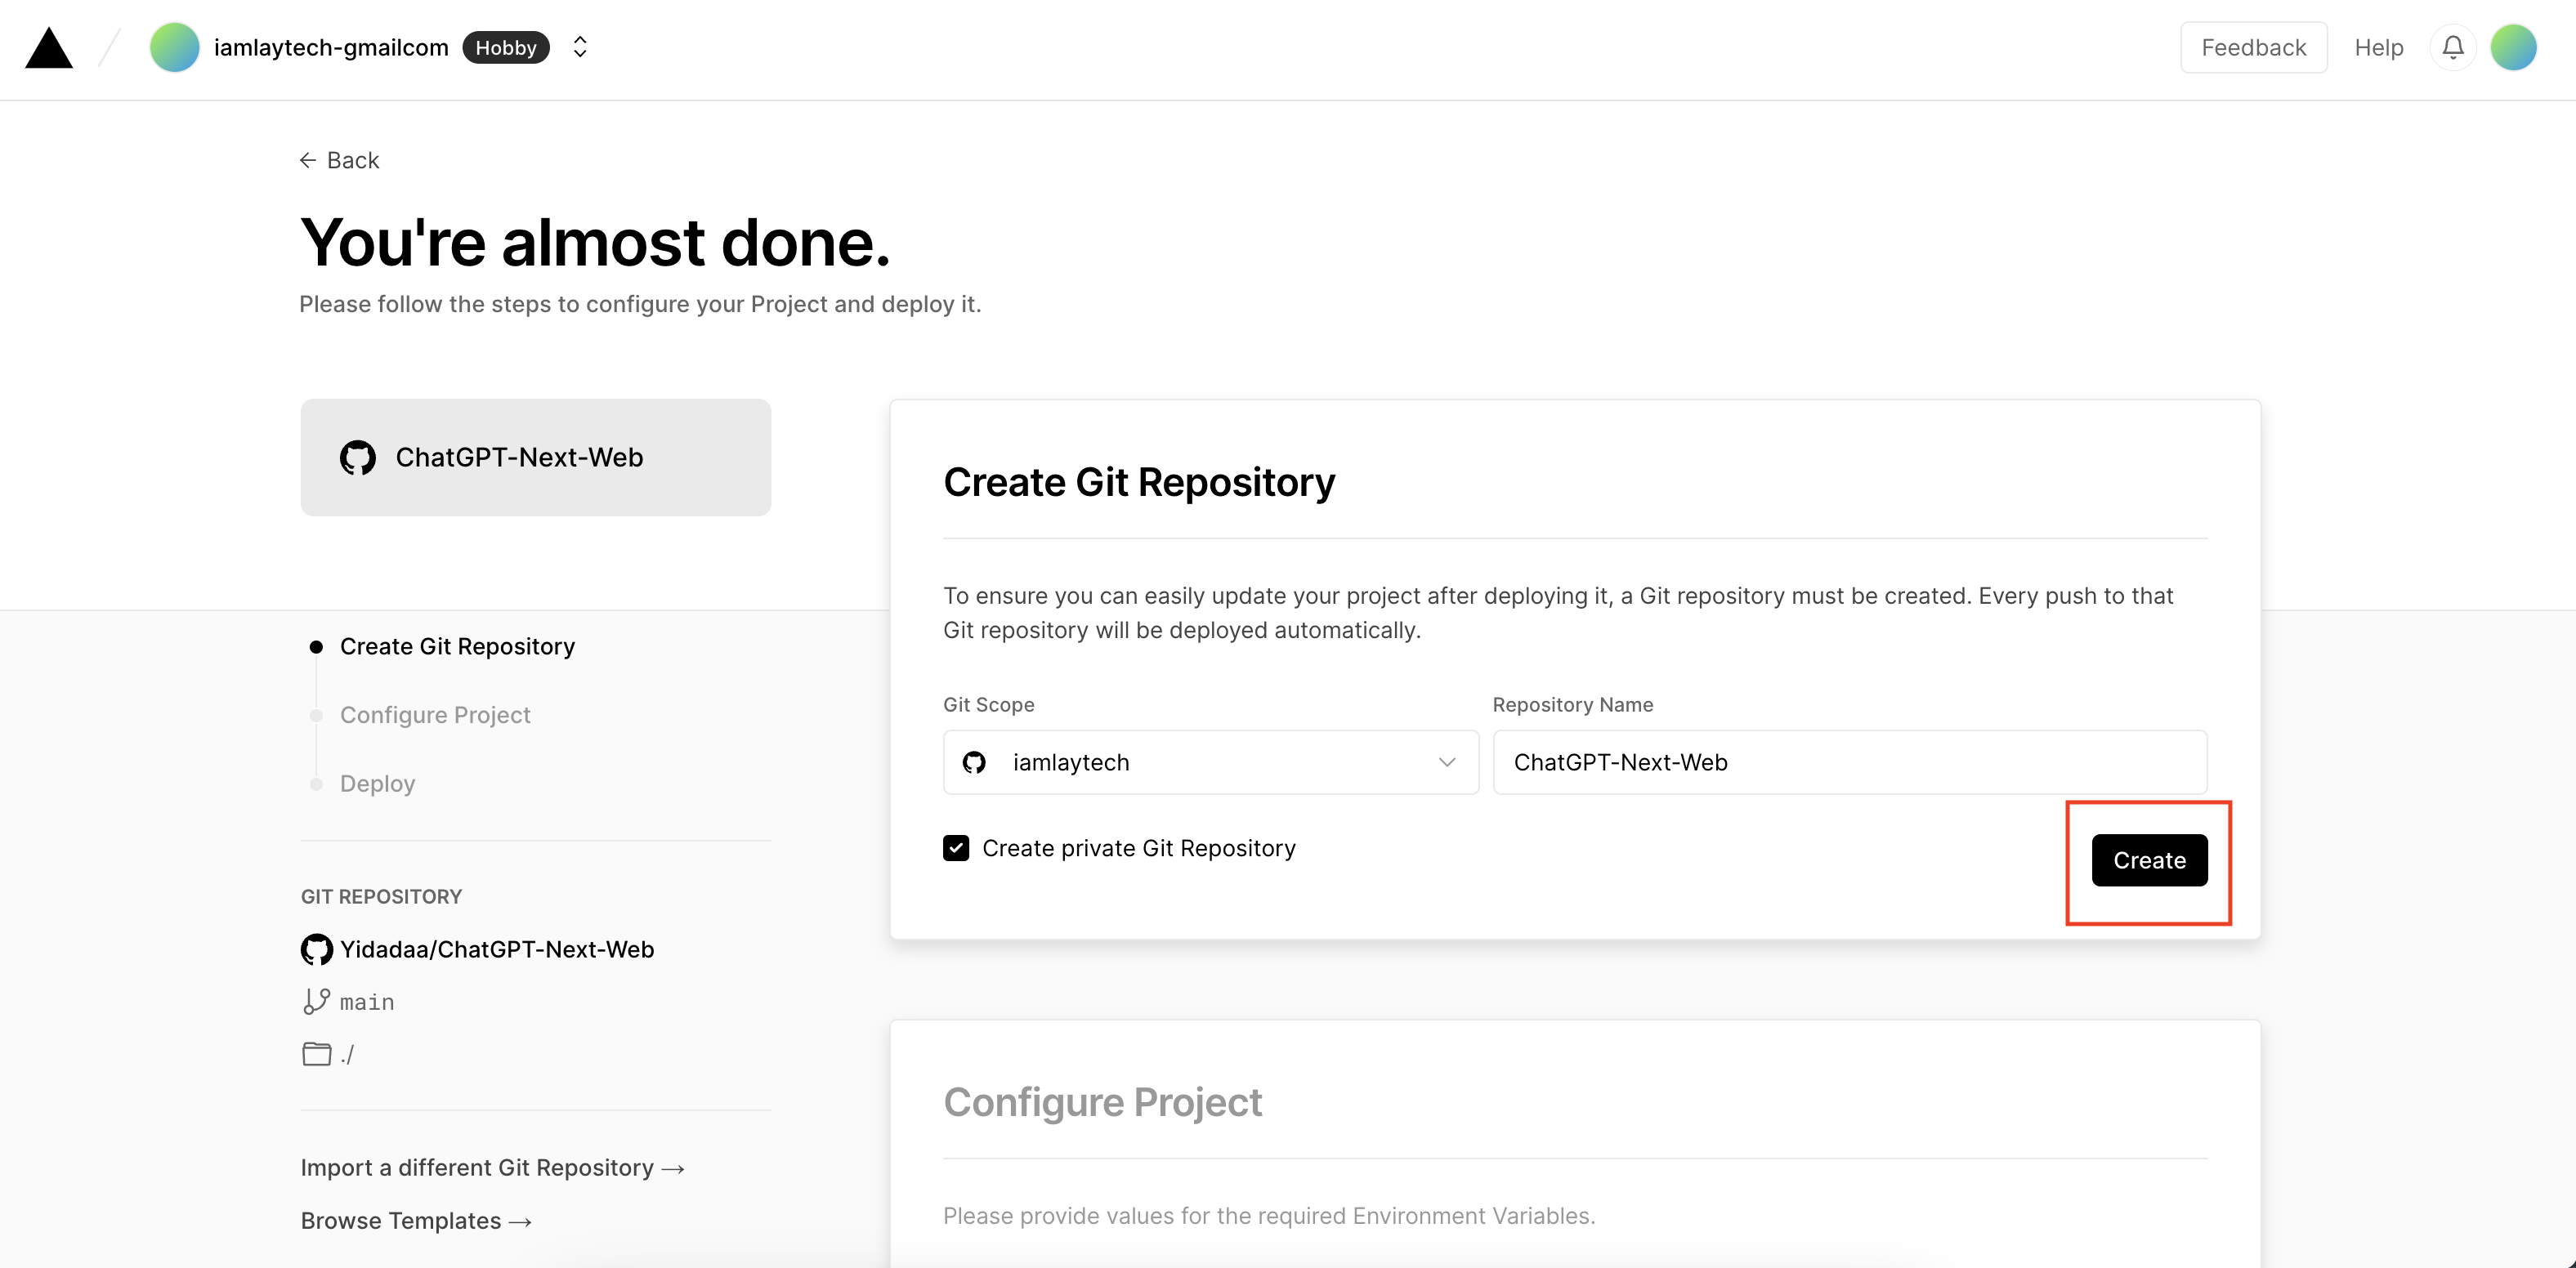Open the Help link in header
The height and width of the screenshot is (1268, 2576).
pos(2378,47)
